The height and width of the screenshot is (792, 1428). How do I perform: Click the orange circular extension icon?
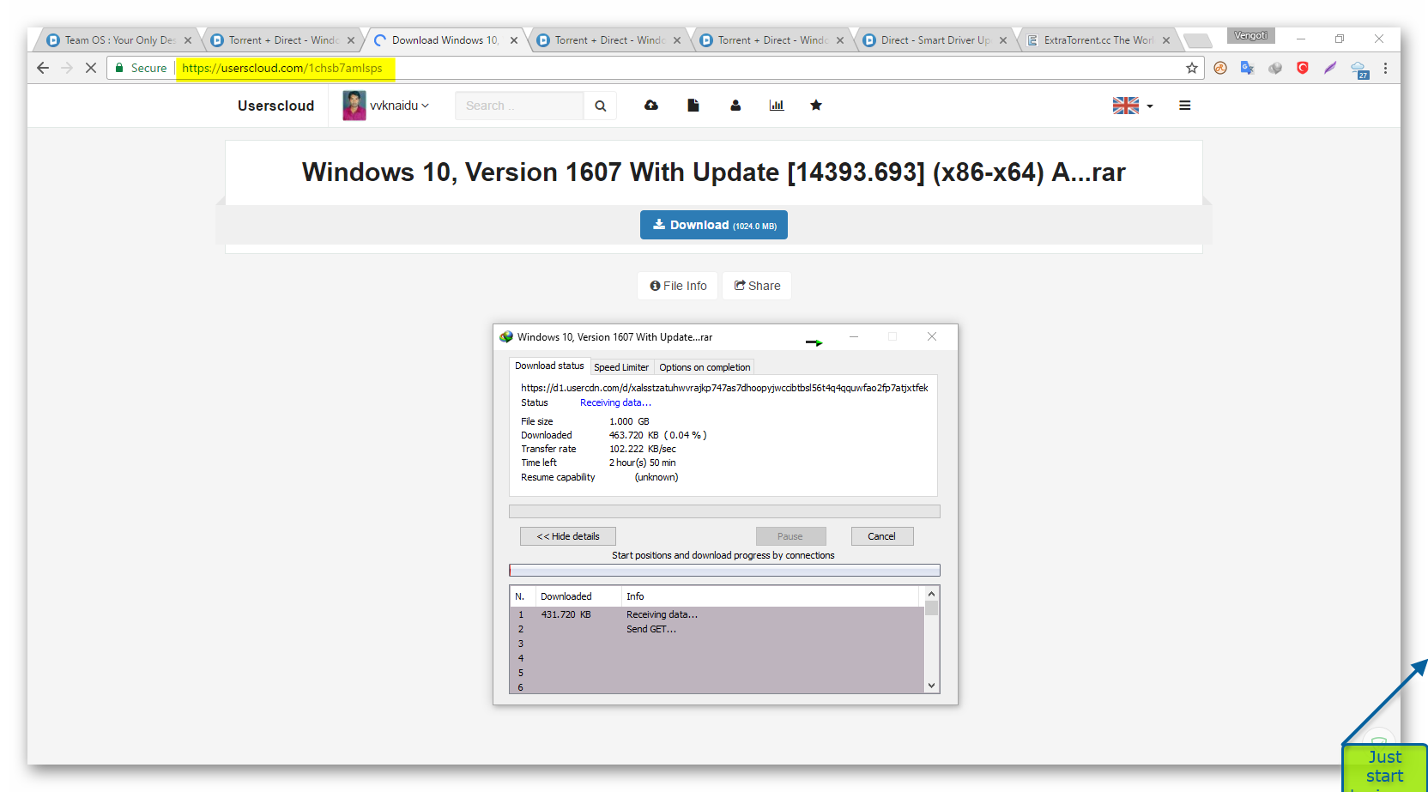click(x=1220, y=68)
